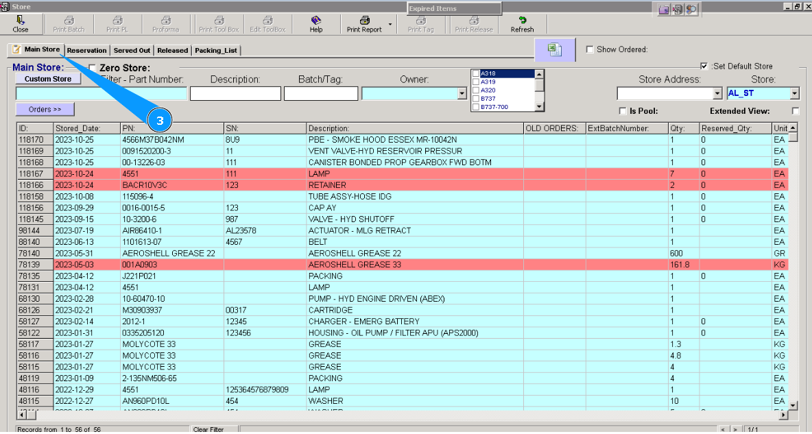812x434 pixels.
Task: Click the Orders >> button
Action: coord(45,110)
